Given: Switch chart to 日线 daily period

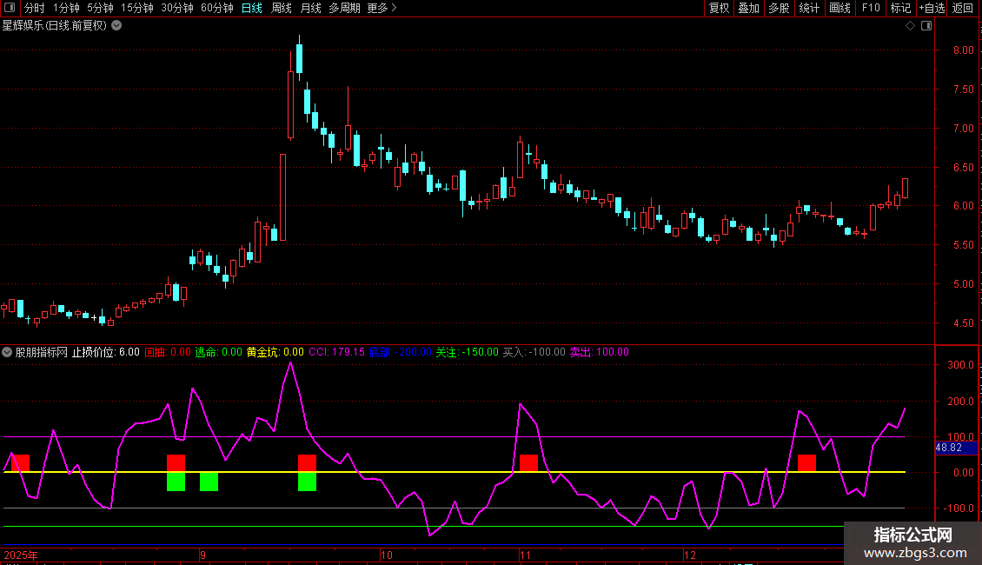Looking at the screenshot, I should pyautogui.click(x=251, y=9).
